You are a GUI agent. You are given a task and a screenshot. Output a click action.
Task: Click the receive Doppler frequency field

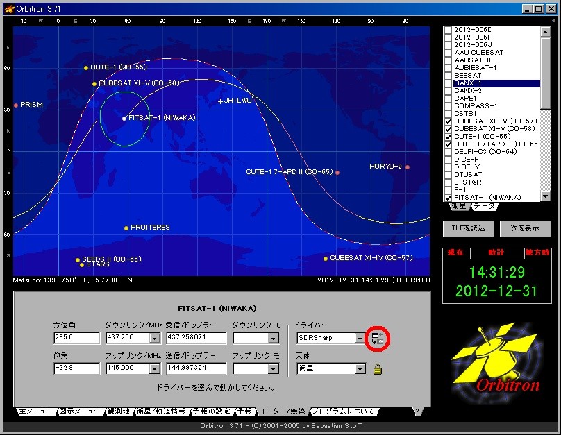click(x=196, y=338)
